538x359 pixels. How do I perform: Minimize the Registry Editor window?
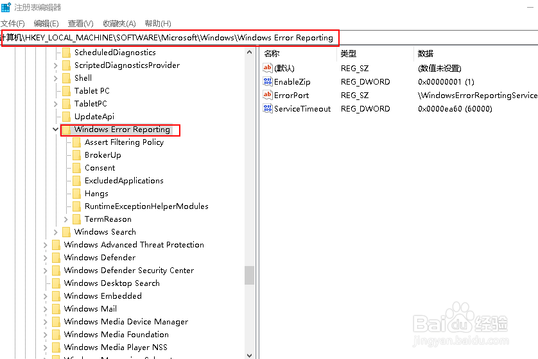(530, 7)
